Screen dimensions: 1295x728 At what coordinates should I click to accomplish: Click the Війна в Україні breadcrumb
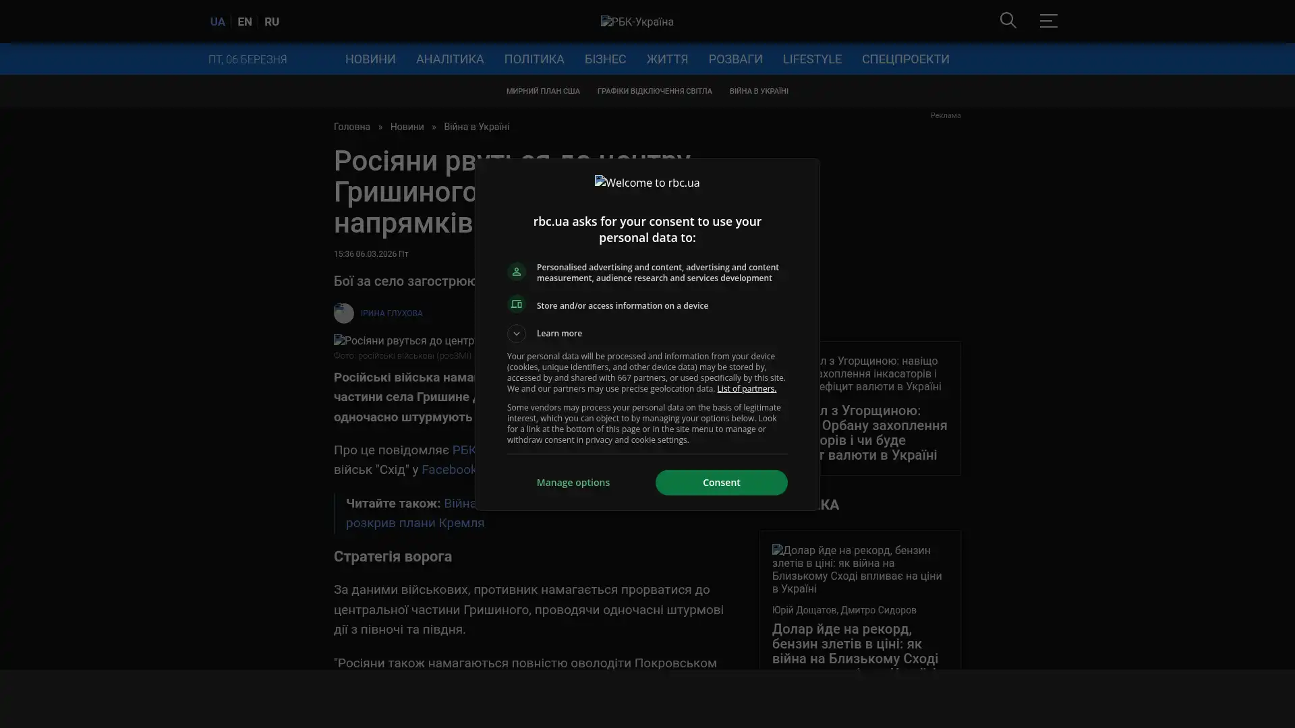click(x=476, y=127)
